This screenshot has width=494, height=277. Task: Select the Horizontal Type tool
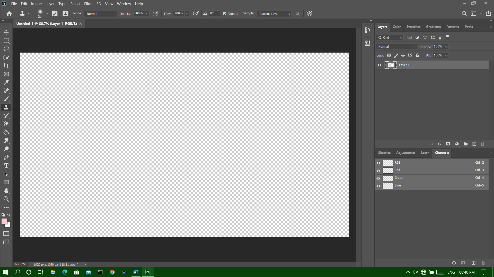(6, 166)
